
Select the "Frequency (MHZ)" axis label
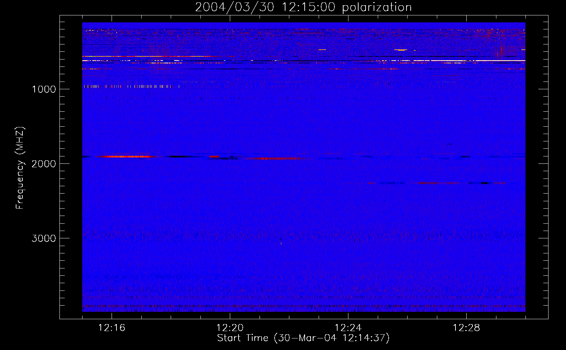tap(20, 168)
